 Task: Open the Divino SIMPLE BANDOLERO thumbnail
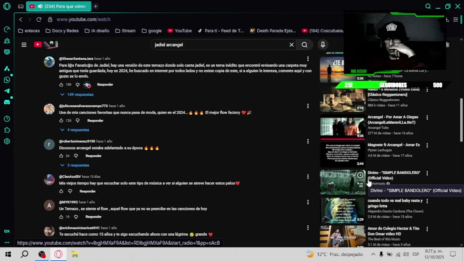point(342,182)
